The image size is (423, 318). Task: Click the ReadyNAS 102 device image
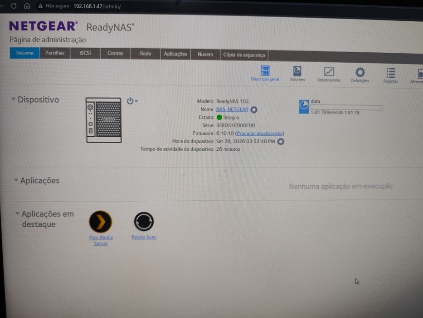[103, 120]
